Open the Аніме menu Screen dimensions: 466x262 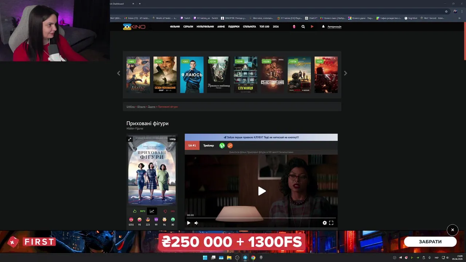click(x=221, y=27)
